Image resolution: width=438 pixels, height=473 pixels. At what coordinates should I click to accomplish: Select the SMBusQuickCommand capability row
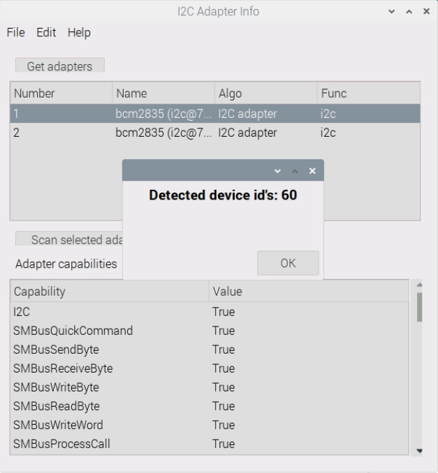109,331
